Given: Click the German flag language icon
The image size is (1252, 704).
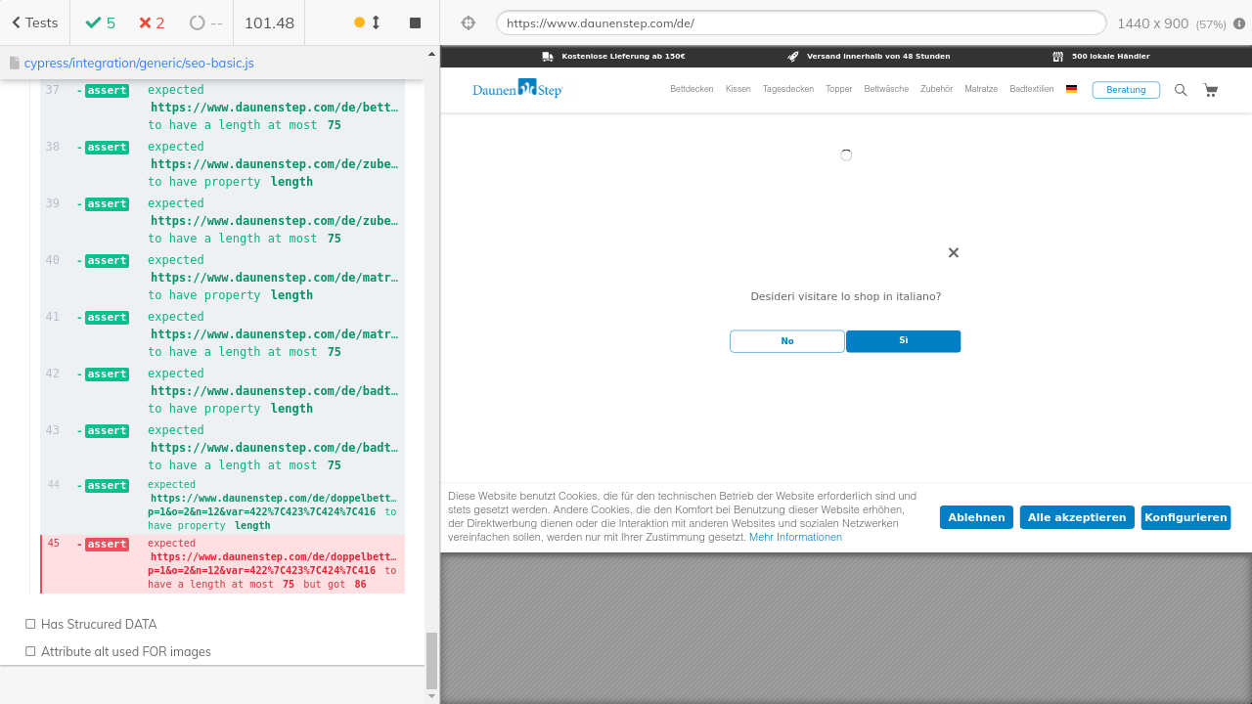Looking at the screenshot, I should [x=1071, y=89].
